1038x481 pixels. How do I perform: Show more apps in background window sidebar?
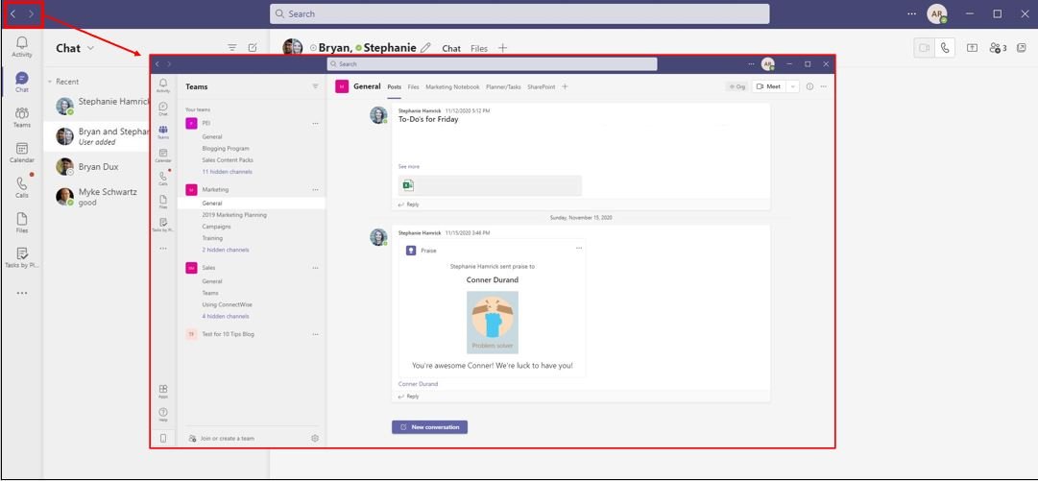click(x=22, y=293)
